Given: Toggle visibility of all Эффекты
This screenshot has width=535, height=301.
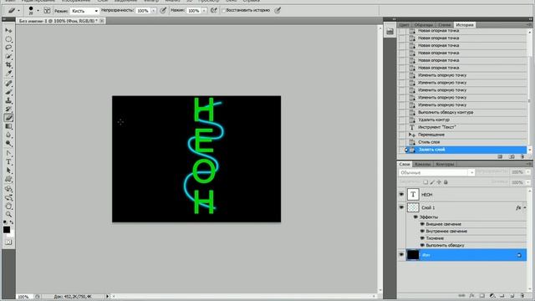Looking at the screenshot, I should pos(416,217).
